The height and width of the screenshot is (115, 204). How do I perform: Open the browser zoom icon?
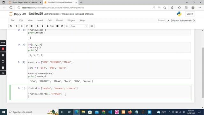tap(159, 8)
